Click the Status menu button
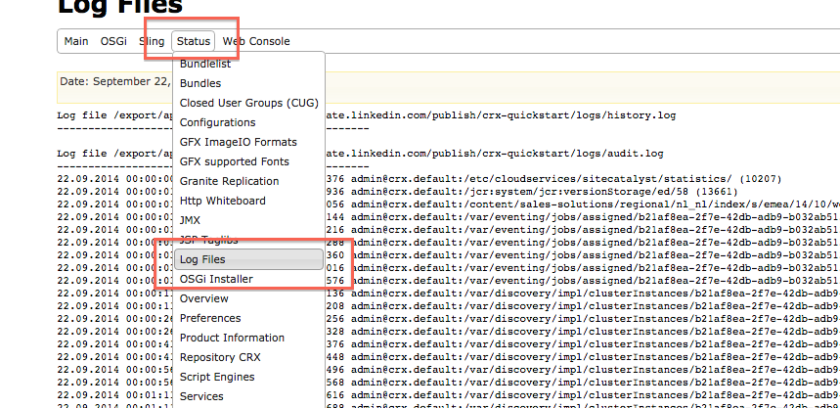This screenshot has width=840, height=408. click(194, 41)
